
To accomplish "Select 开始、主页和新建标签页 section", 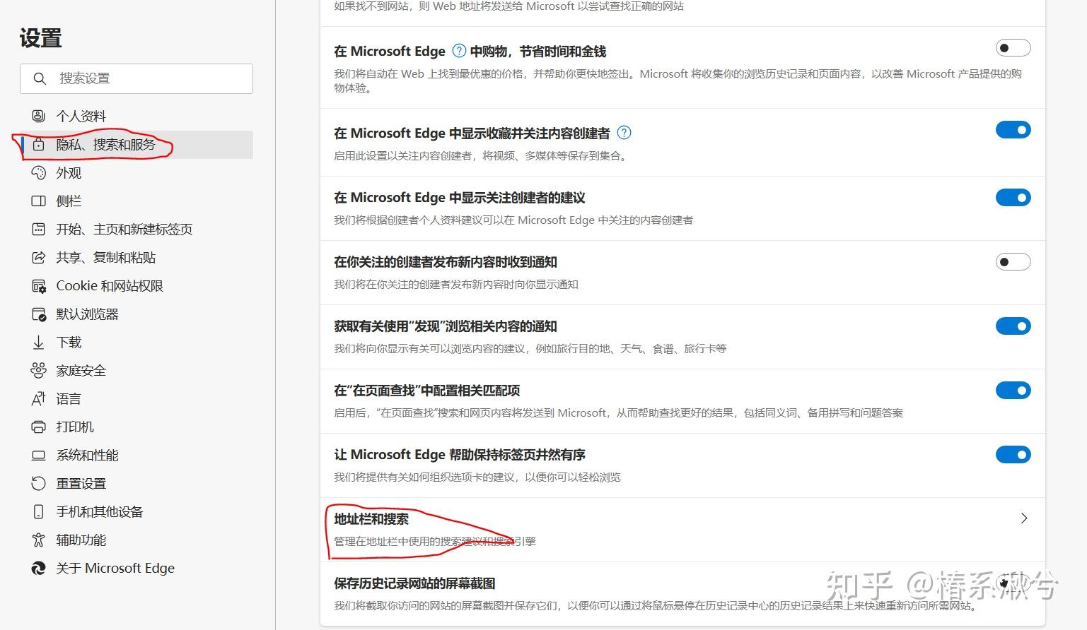I will tap(136, 229).
